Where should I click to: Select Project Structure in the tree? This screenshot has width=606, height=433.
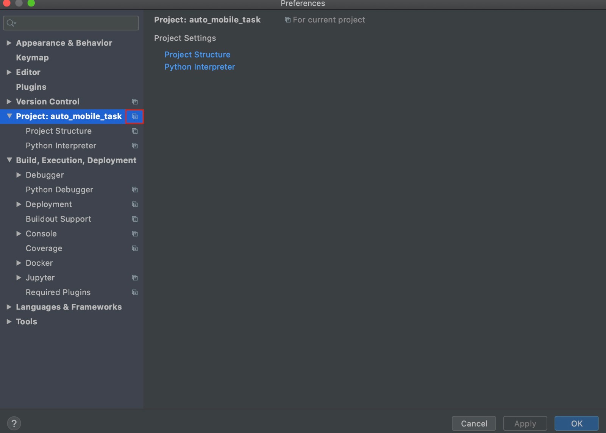[x=59, y=131]
